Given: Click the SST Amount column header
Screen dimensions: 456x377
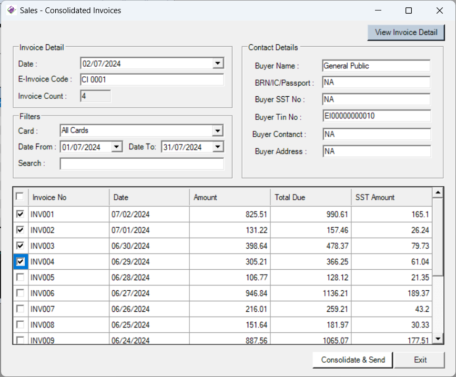Looking at the screenshot, I should pos(391,198).
